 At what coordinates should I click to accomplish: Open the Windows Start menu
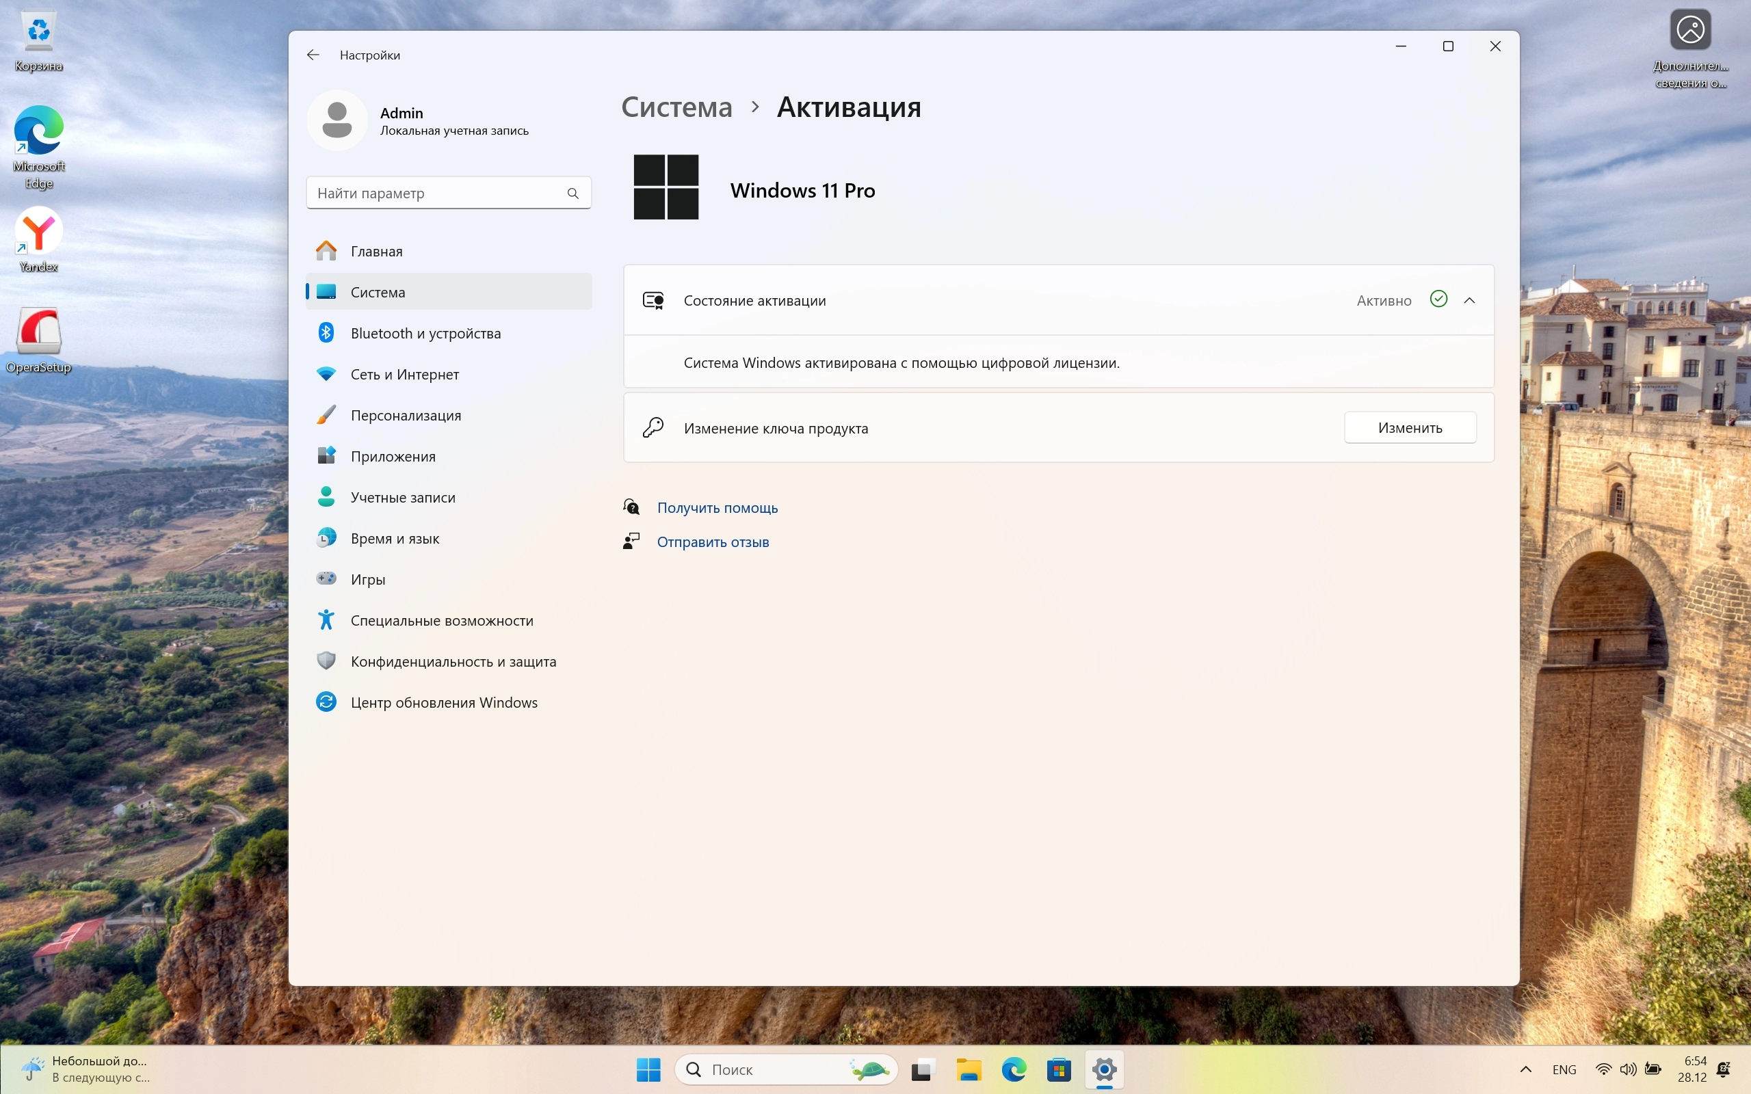coord(648,1069)
